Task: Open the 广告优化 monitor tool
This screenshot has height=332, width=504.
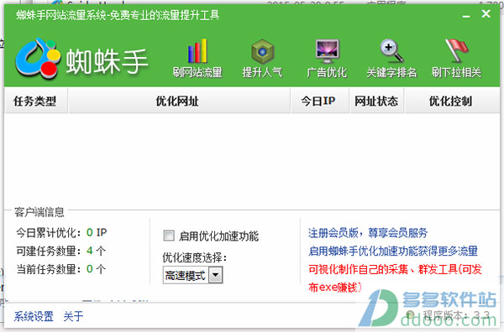Action: coord(327,59)
